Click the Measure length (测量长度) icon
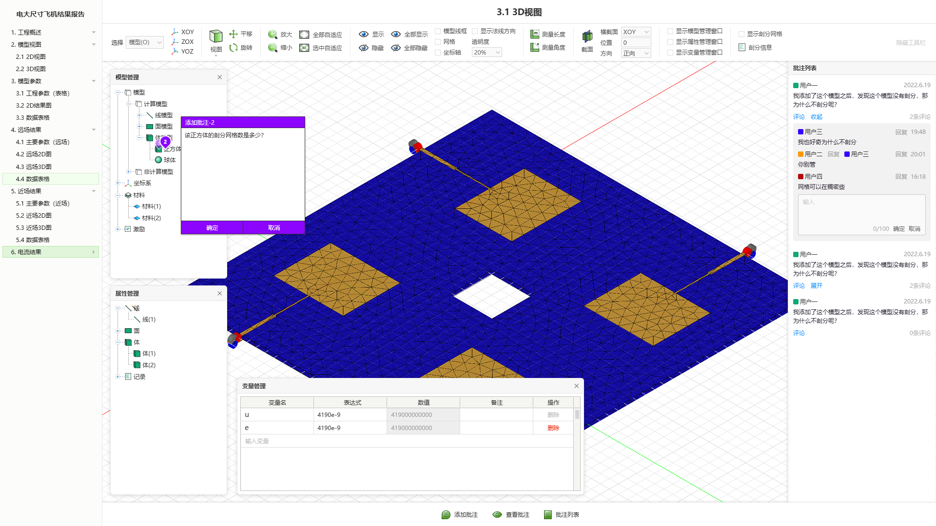This screenshot has width=936, height=526. [535, 34]
